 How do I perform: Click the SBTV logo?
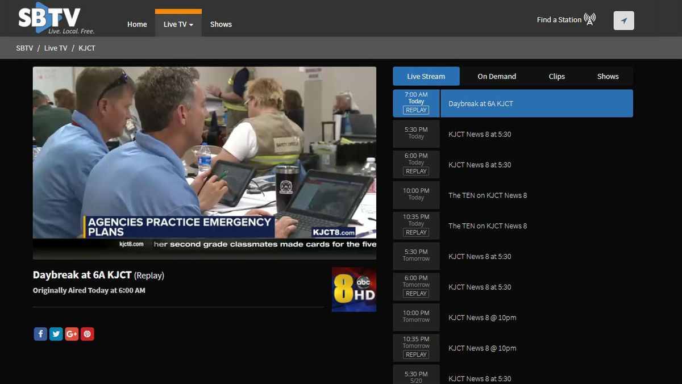coord(48,17)
